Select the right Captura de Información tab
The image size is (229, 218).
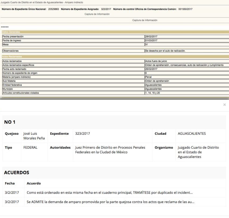145,20
